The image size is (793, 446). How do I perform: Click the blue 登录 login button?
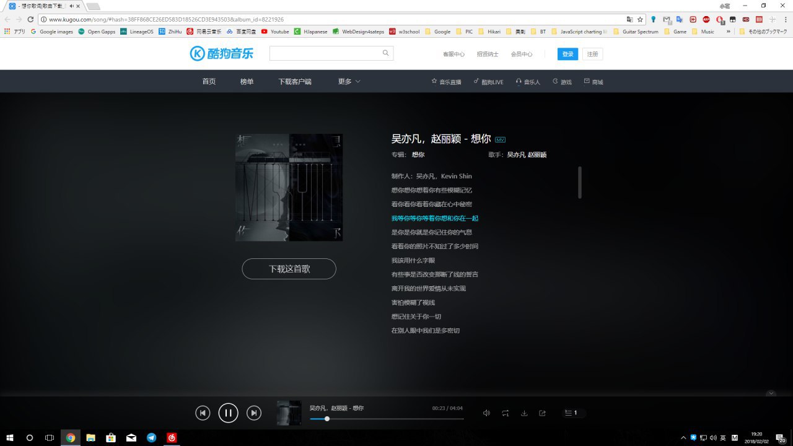pyautogui.click(x=567, y=54)
